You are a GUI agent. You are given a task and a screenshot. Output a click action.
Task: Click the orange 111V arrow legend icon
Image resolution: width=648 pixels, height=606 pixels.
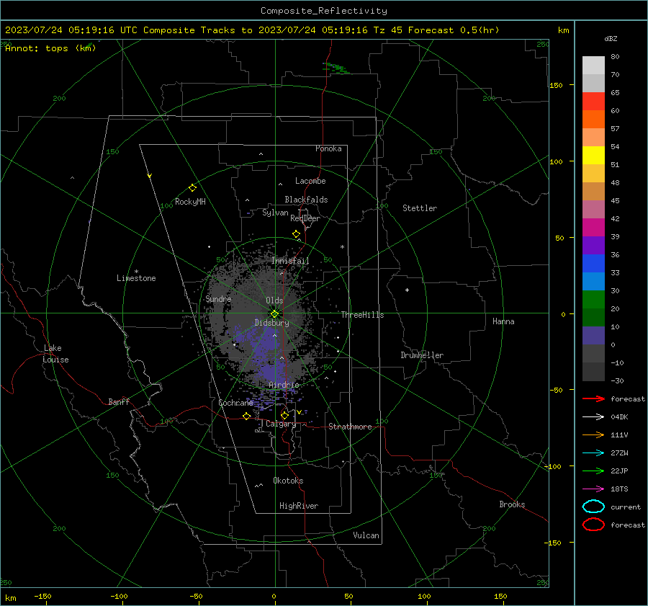(x=593, y=435)
